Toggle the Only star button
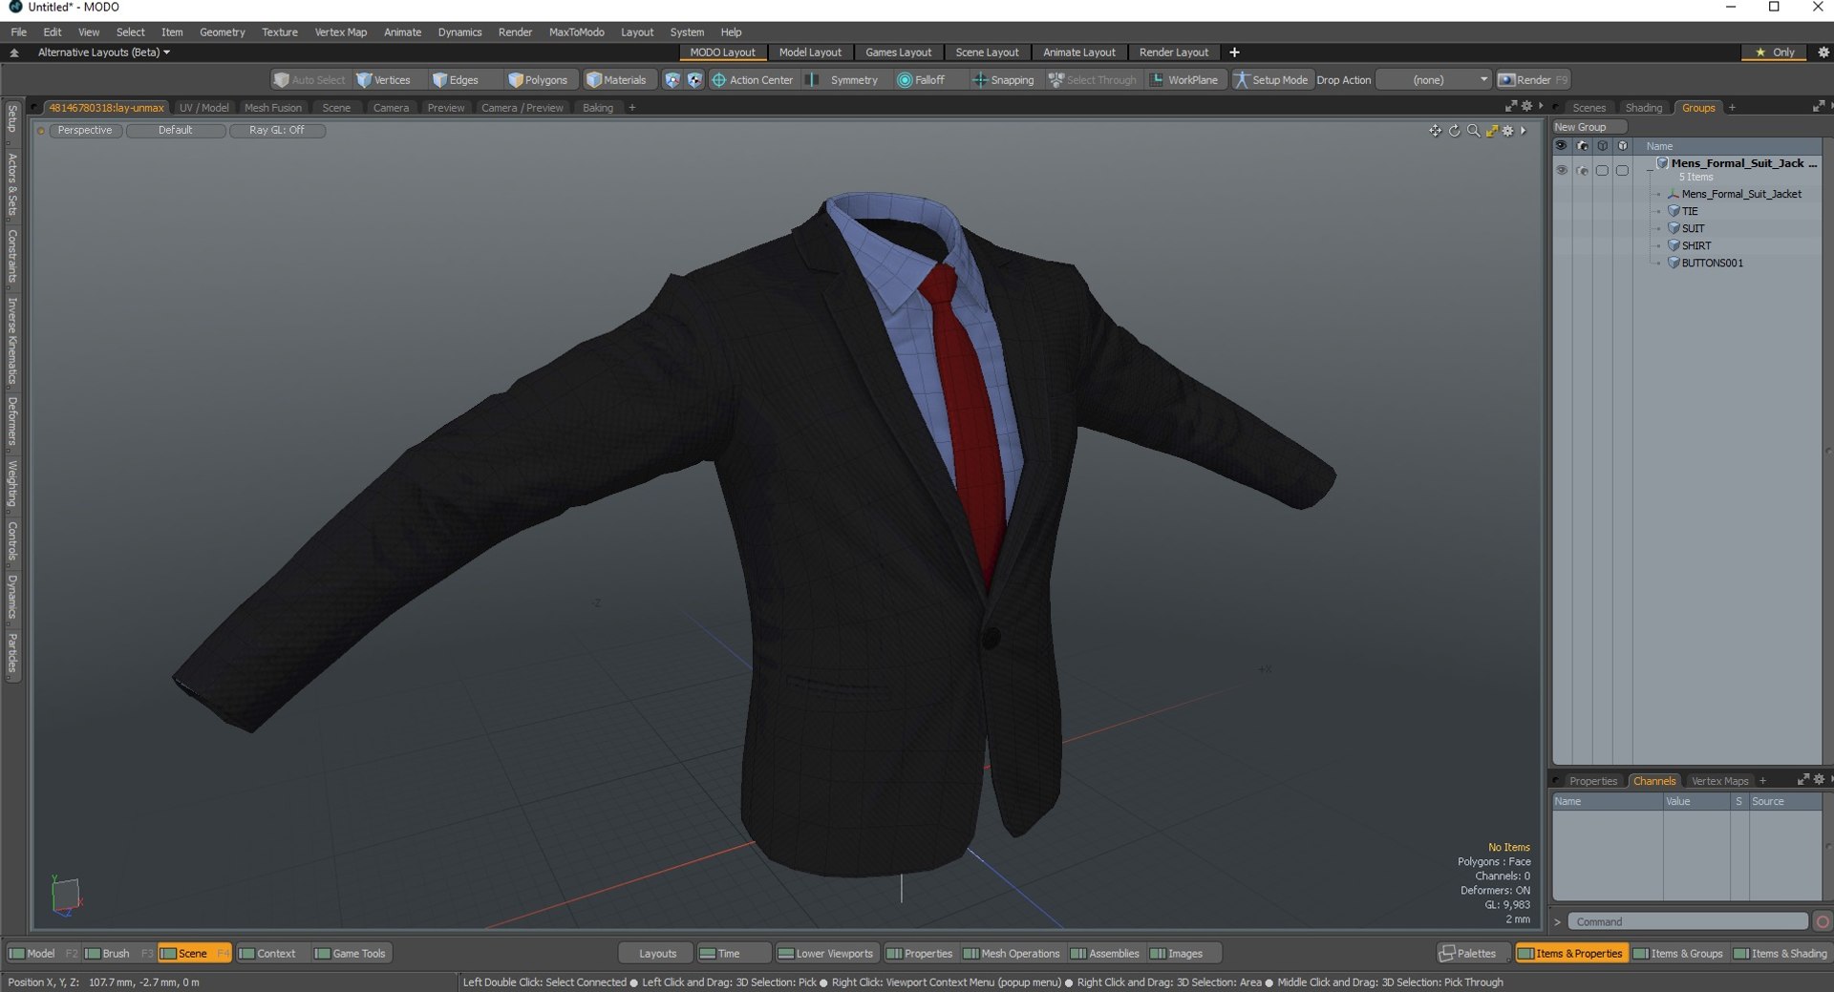 1775,53
